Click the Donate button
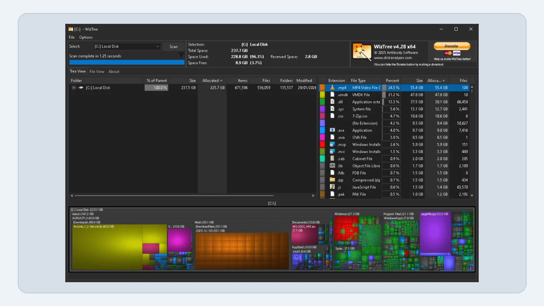 pos(452,46)
